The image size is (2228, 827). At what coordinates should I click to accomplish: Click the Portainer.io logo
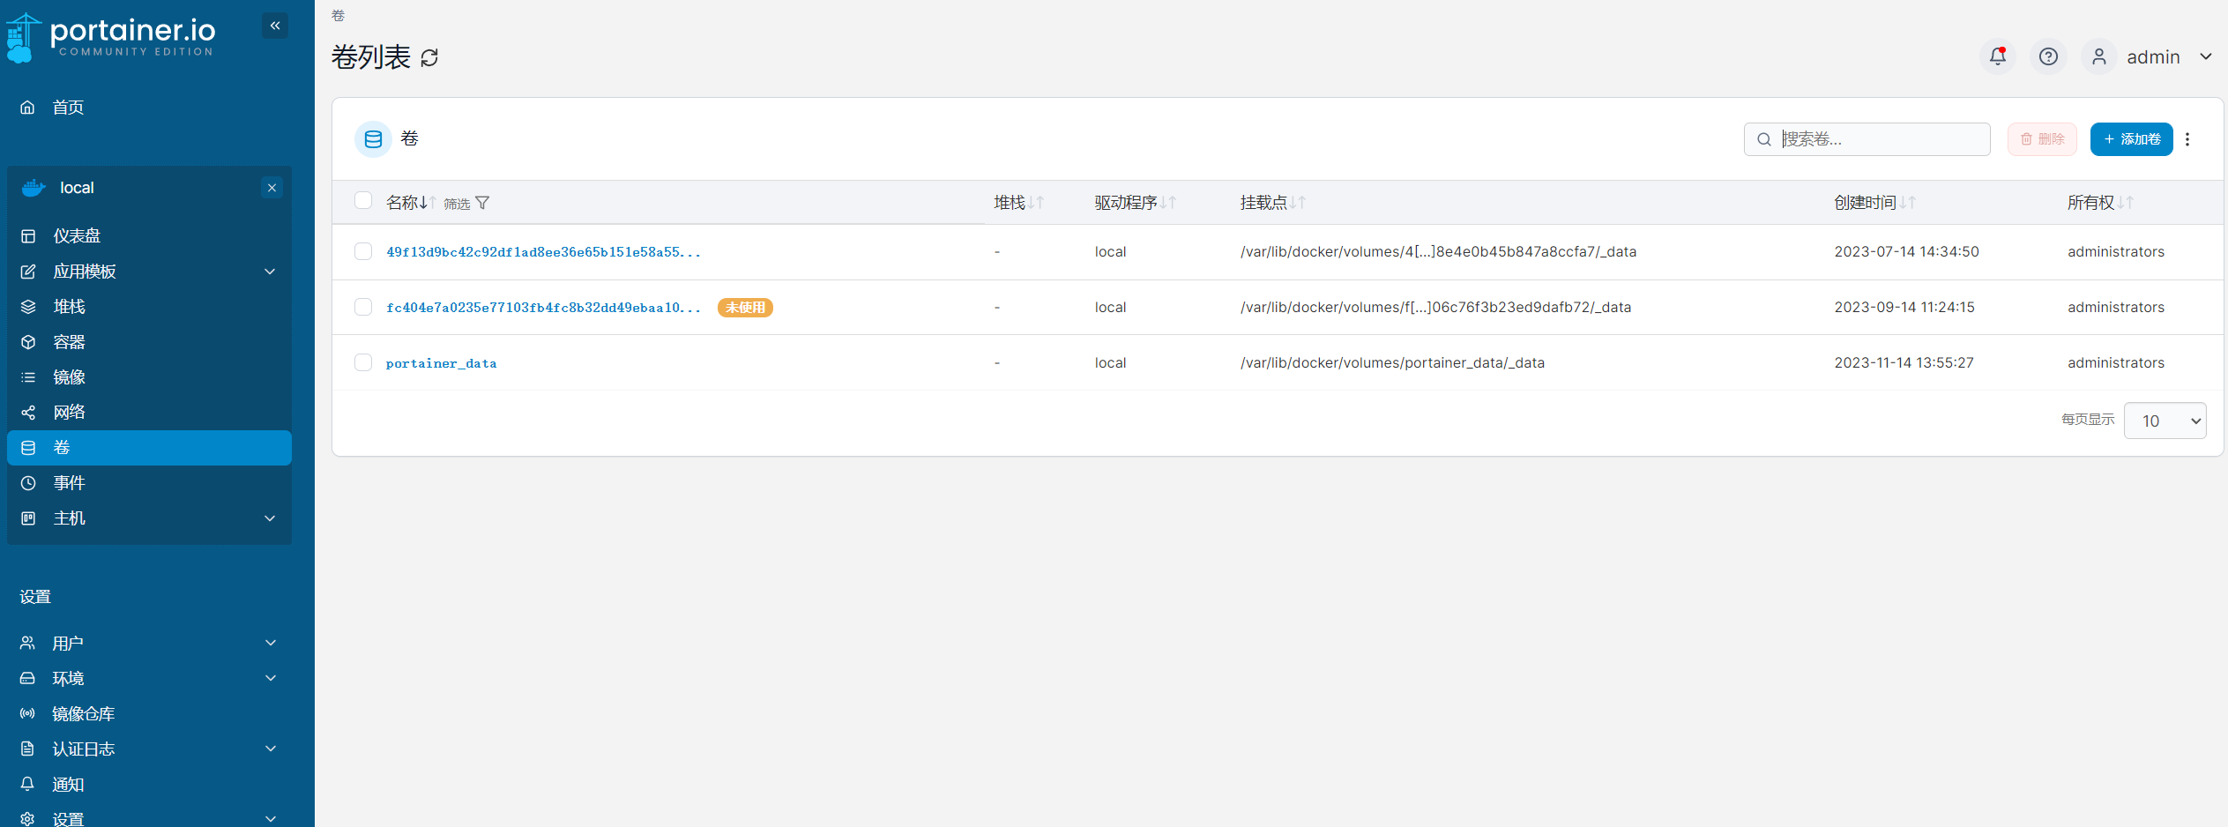coord(111,37)
